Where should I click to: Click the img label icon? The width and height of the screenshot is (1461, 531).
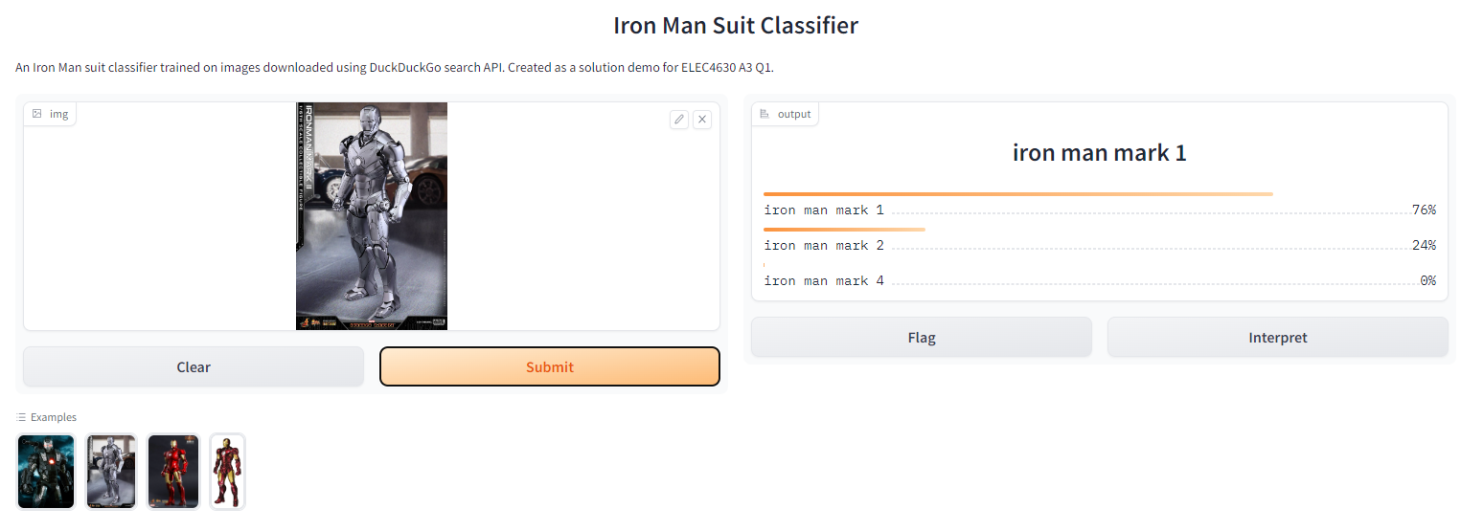(x=37, y=114)
